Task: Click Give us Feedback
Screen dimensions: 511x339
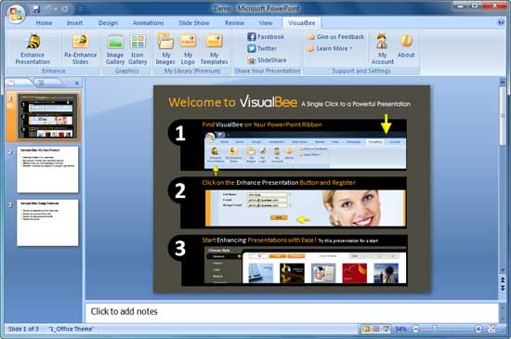Action: point(335,37)
